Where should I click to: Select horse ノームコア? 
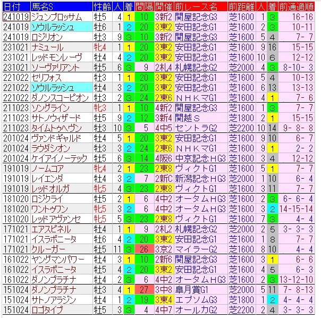[x=49, y=168]
